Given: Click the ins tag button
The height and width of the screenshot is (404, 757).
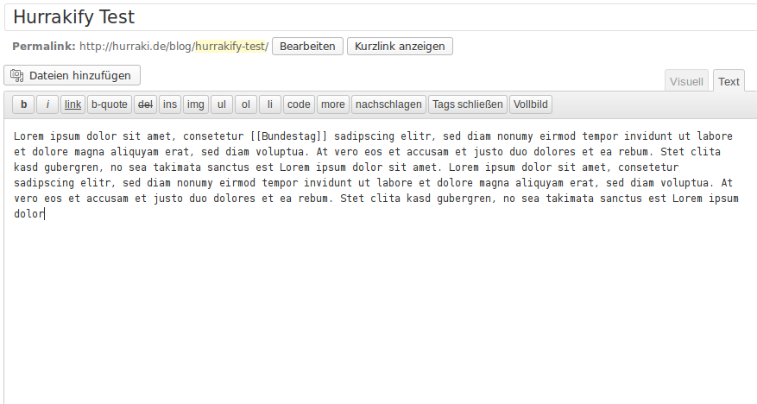Looking at the screenshot, I should tap(170, 104).
